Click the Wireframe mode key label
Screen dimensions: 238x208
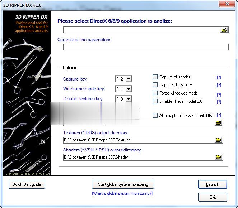(x=84, y=89)
